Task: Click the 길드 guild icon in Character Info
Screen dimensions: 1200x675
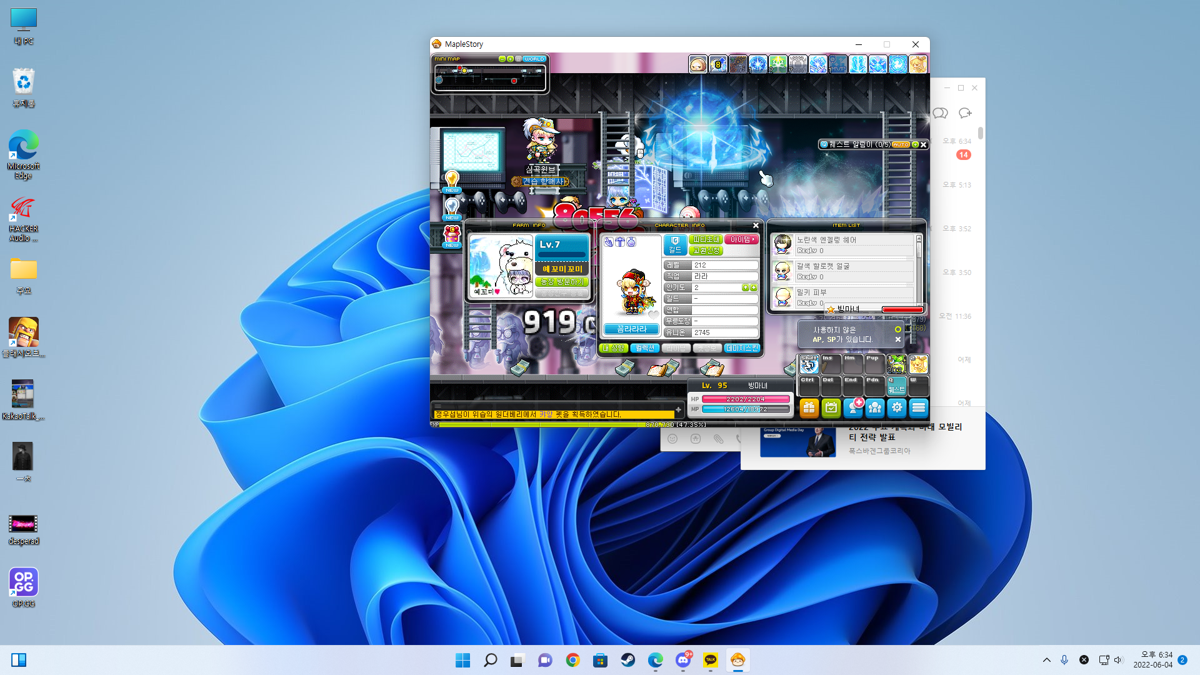Action: coord(675,245)
